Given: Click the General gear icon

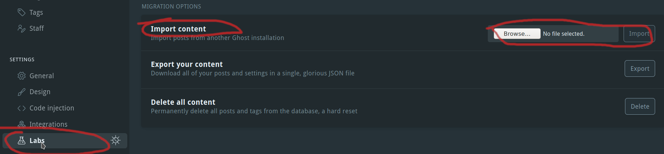Looking at the screenshot, I should click(22, 76).
